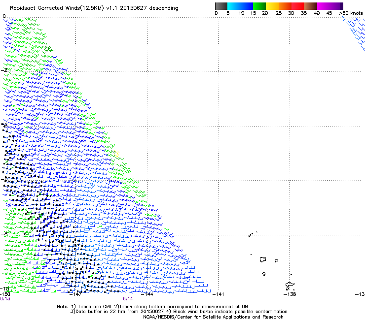Click the yellow wind barbs near -145
Viewport: 365px width, 320px height.
pyautogui.click(x=117, y=154)
